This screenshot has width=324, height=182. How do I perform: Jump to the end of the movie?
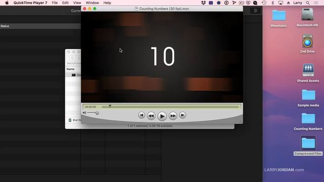pyautogui.click(x=182, y=115)
